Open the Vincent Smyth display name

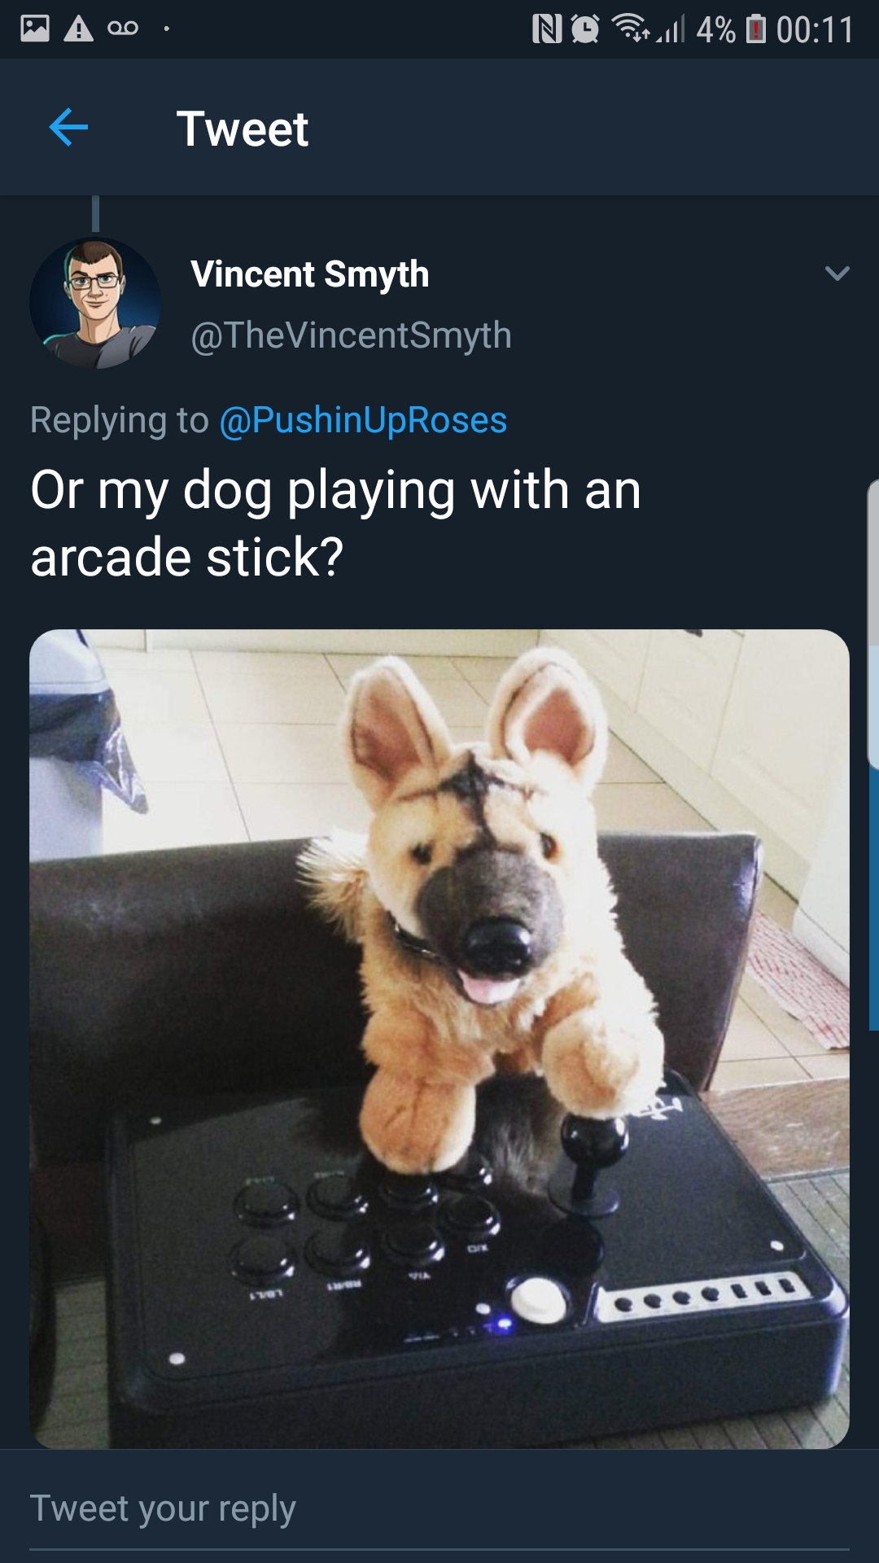[309, 274]
